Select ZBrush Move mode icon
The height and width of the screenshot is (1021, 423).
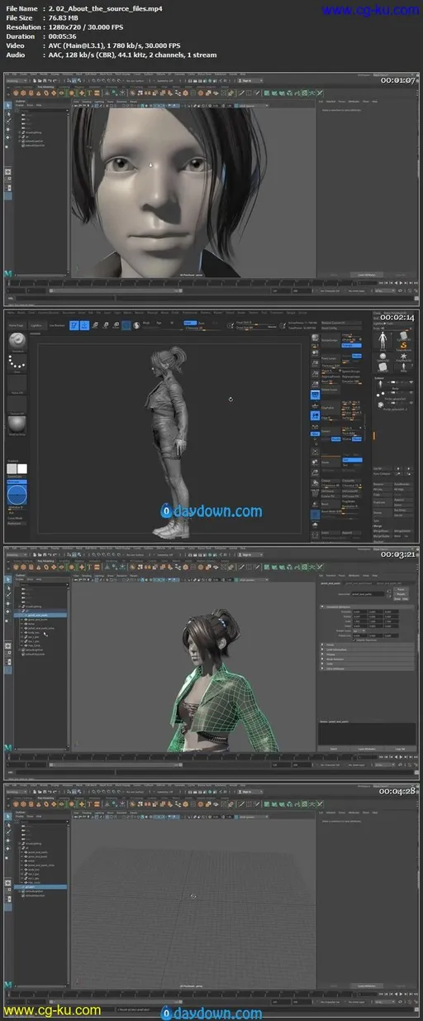coord(95,325)
